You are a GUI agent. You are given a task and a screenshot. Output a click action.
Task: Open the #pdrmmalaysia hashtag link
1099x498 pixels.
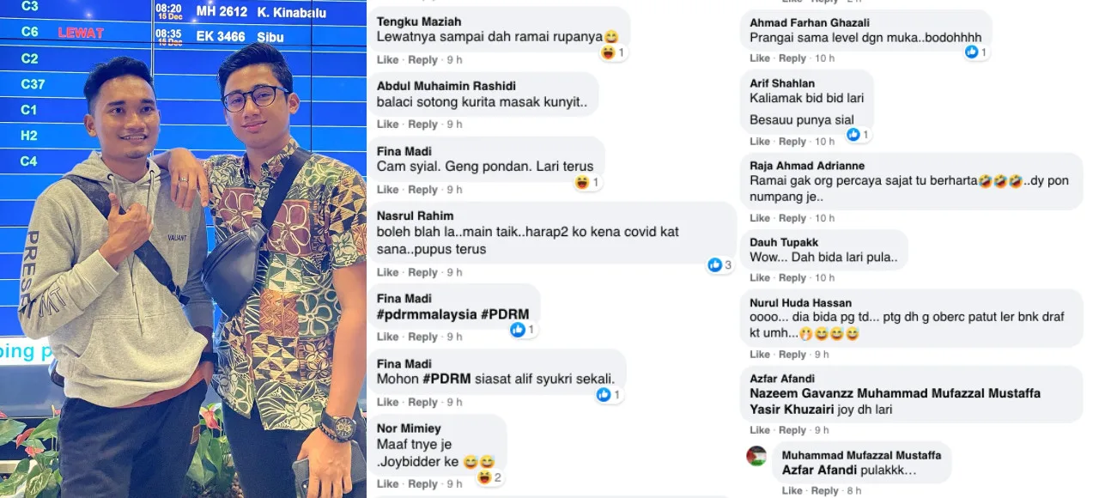(427, 314)
